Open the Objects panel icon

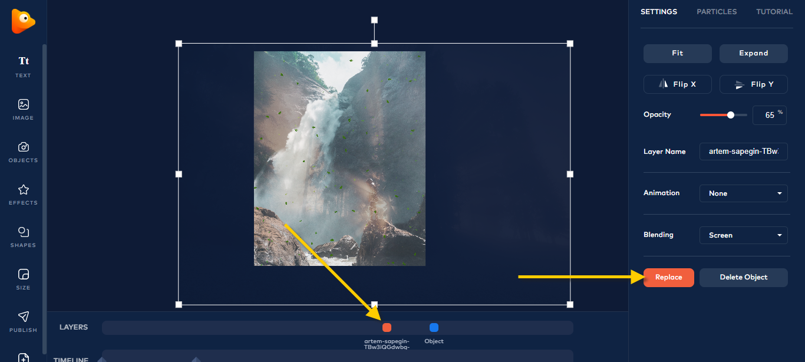(24, 147)
